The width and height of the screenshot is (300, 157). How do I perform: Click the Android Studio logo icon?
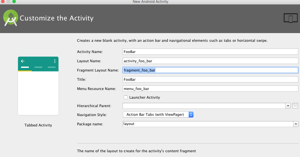tap(10, 18)
